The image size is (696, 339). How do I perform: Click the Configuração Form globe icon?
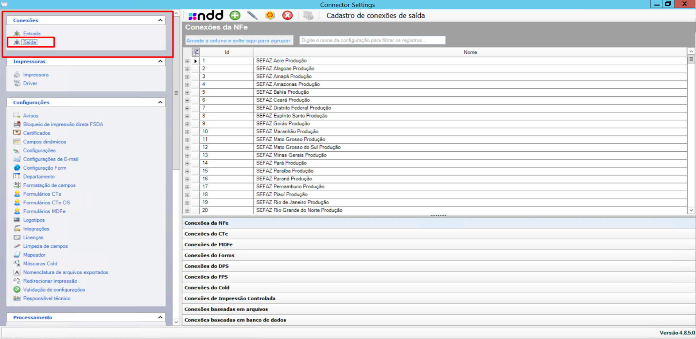[17, 168]
